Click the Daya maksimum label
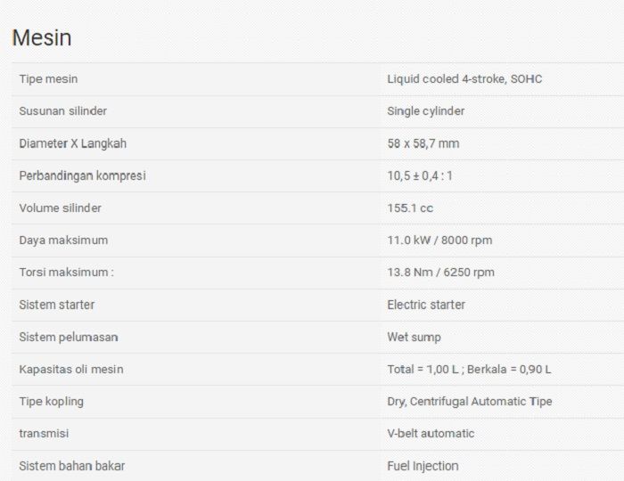The height and width of the screenshot is (481, 624). click(x=63, y=240)
